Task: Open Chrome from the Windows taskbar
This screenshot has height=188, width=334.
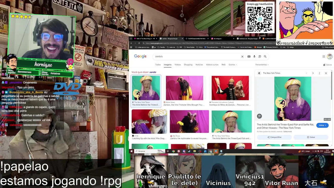Action: tap(173, 151)
